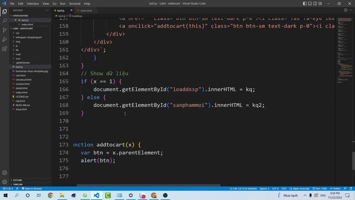Click the Prettier status bar item
The width and height of the screenshot is (355, 200).
[335, 188]
